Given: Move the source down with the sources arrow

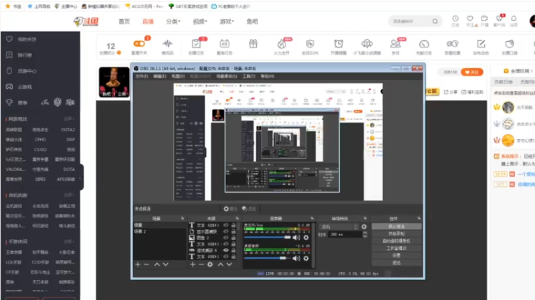Looking at the screenshot, I should click(x=229, y=264).
